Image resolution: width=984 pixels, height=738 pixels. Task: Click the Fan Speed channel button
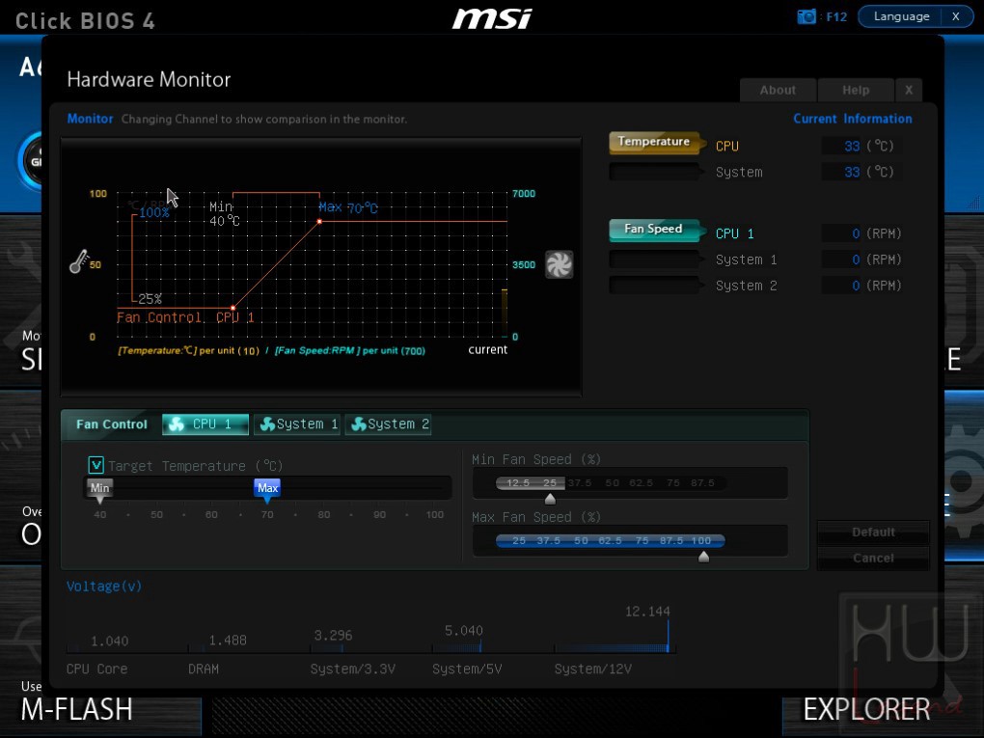tap(654, 230)
